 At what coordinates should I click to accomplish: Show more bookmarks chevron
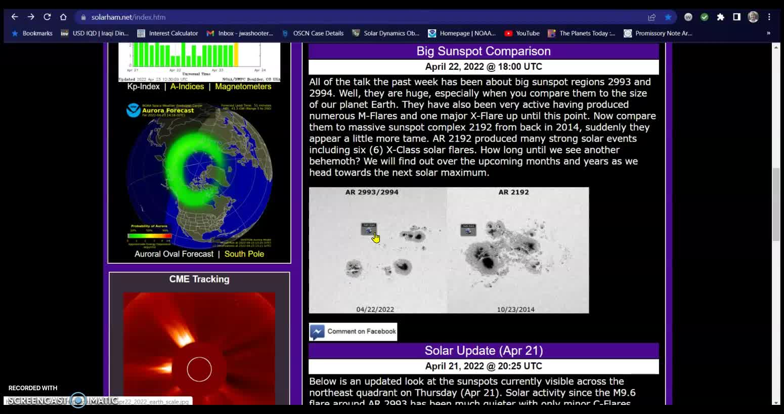(768, 33)
